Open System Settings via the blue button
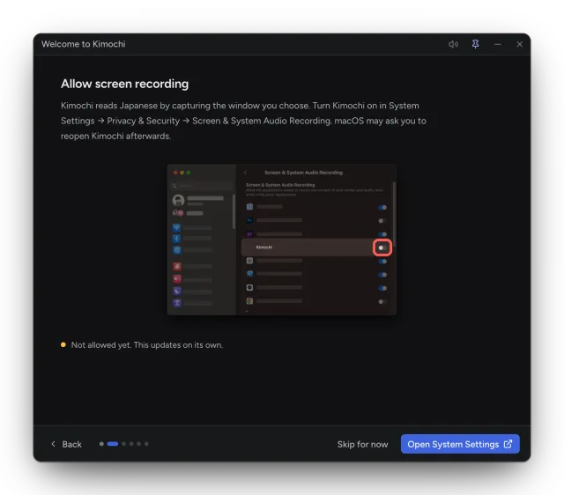 460,444
